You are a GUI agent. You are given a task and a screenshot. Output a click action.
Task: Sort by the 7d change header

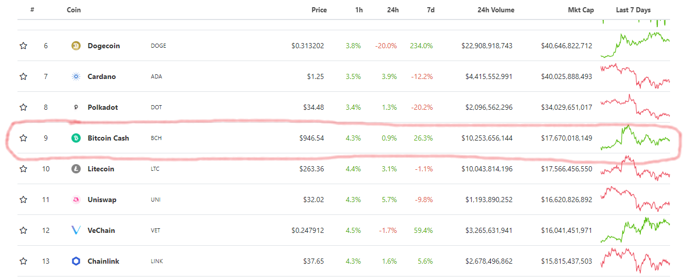pyautogui.click(x=431, y=10)
